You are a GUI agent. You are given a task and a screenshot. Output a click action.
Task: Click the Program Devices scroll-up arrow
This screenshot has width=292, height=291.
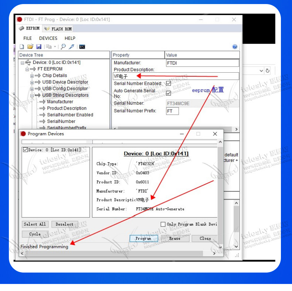coord(220,142)
